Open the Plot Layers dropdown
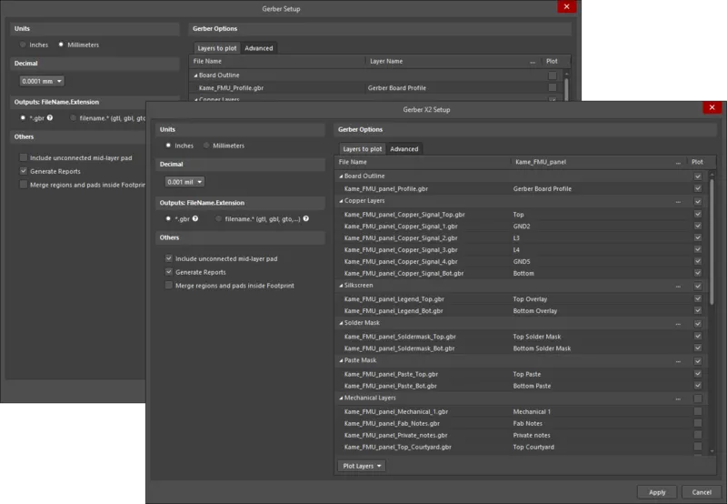This screenshot has height=504, width=727. (362, 466)
